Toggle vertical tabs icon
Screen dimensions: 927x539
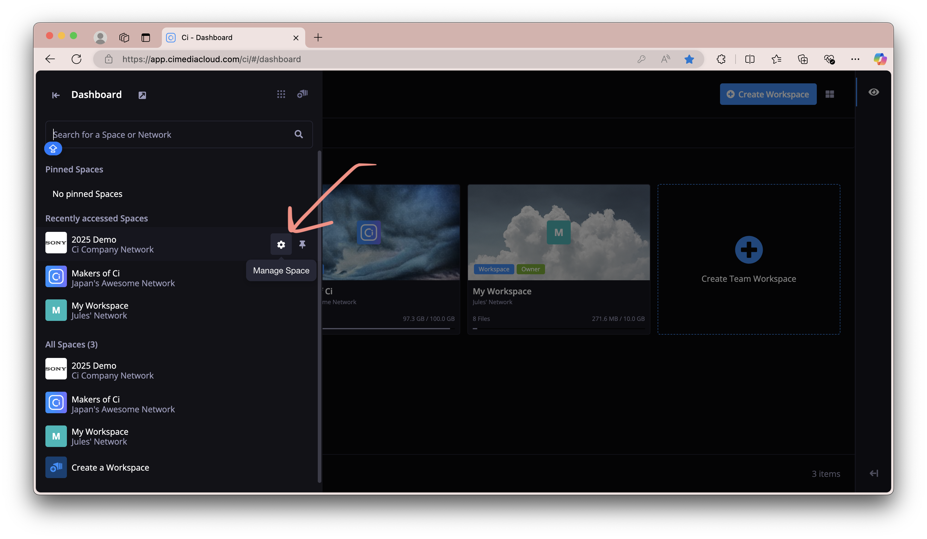(x=146, y=37)
